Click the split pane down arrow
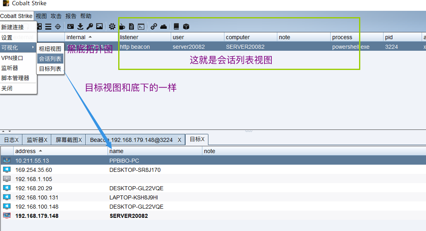The width and height of the screenshot is (426, 231). (x=10, y=131)
